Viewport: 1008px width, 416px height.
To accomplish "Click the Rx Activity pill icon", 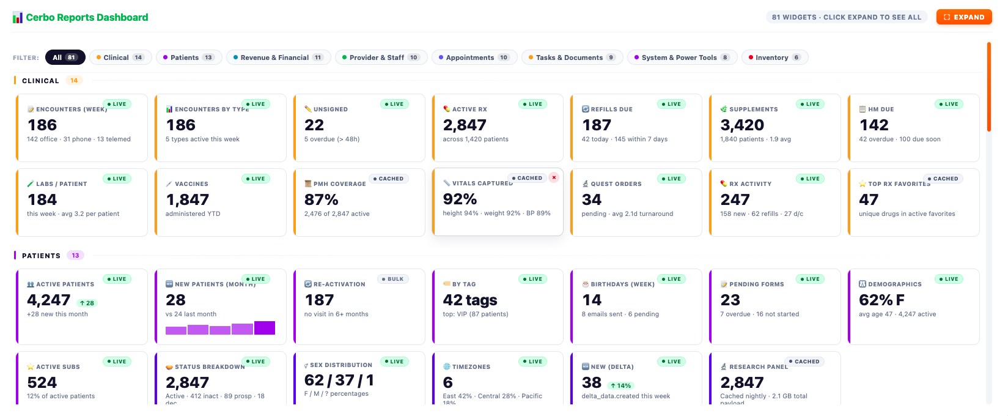I will 724,184.
